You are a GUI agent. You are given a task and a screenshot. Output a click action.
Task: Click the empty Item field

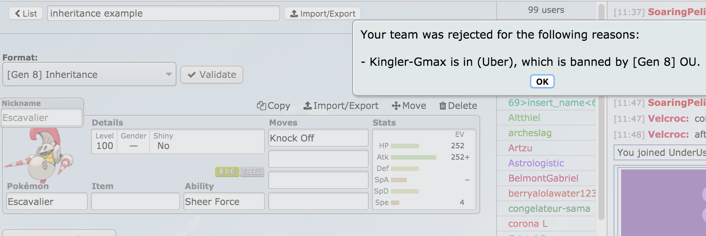point(135,202)
